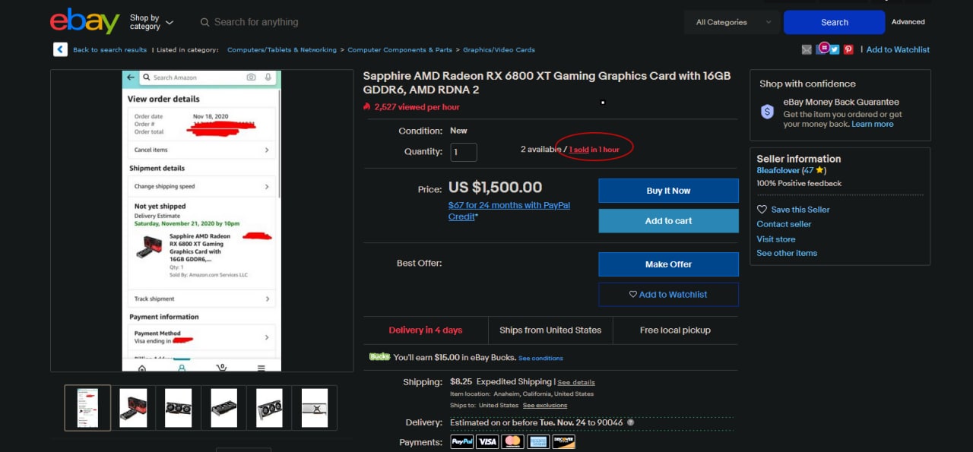The height and width of the screenshot is (452, 973).
Task: Click the Discover payment icon
Action: (x=564, y=441)
